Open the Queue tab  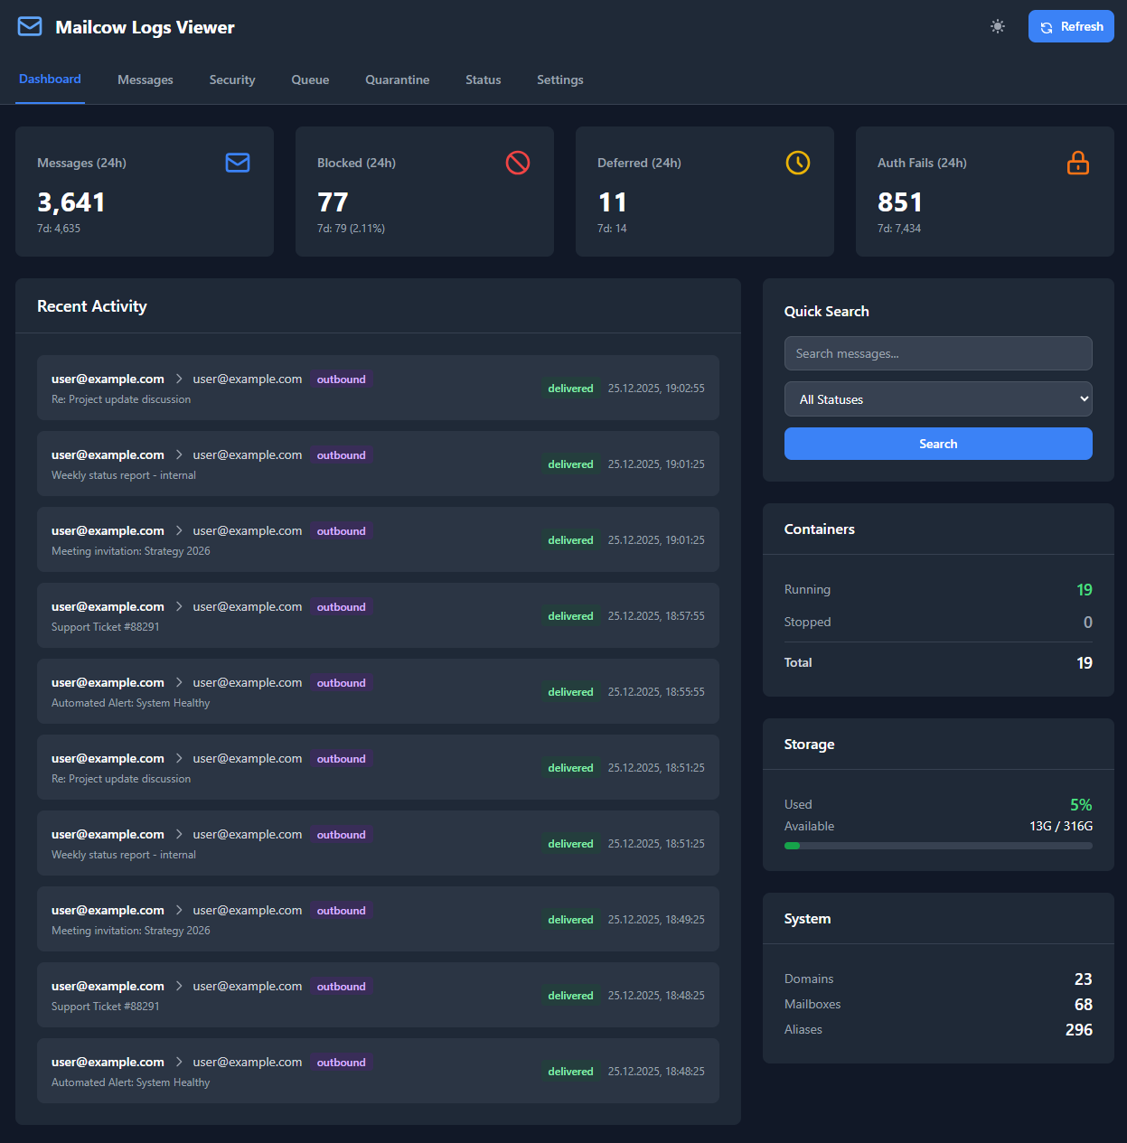(x=310, y=80)
